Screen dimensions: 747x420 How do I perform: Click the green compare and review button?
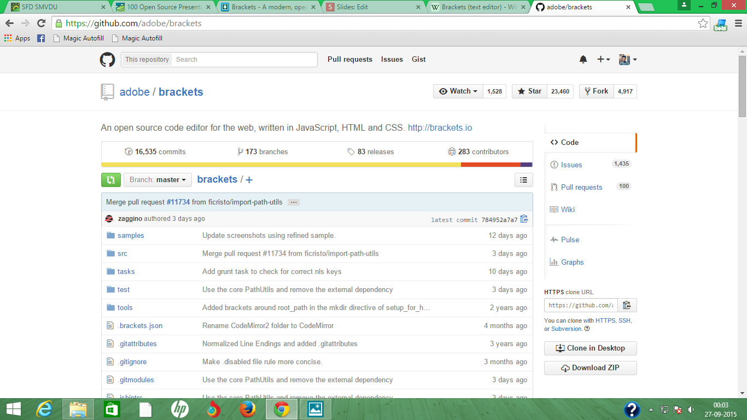[x=111, y=179]
